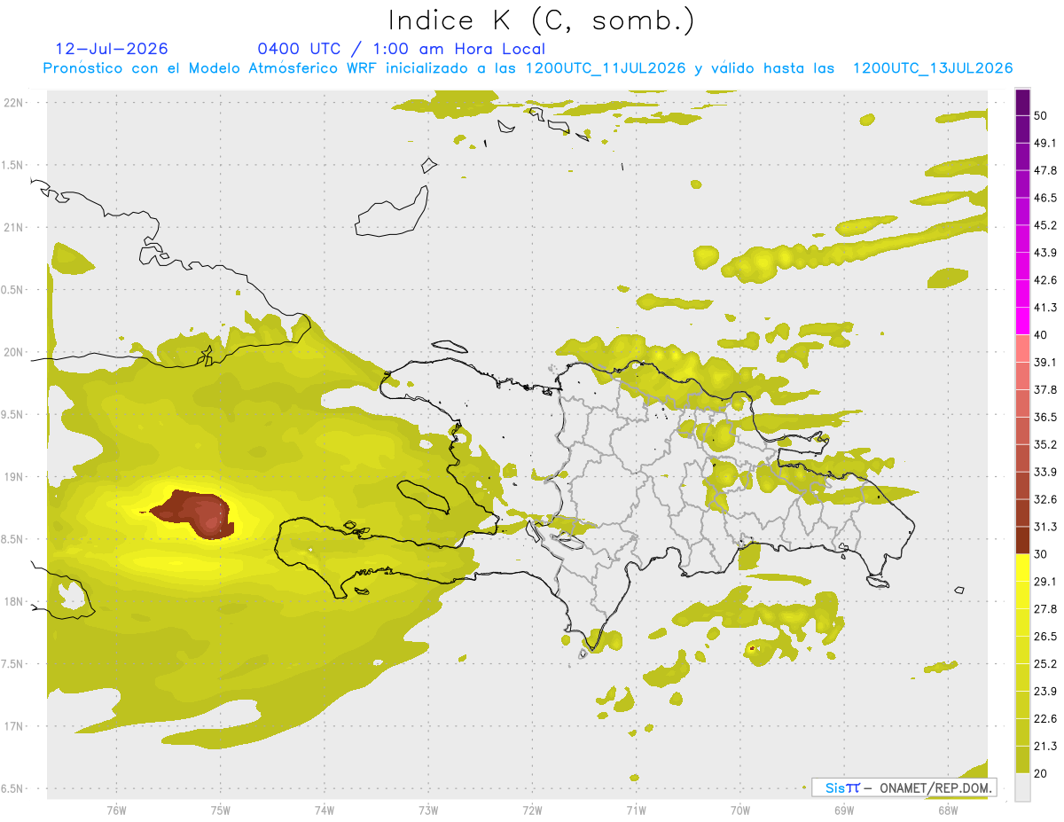Viewport: 1064px width, 822px height.
Task: Select the salmon pink legend segment above 39.1
Action: pyautogui.click(x=1022, y=348)
